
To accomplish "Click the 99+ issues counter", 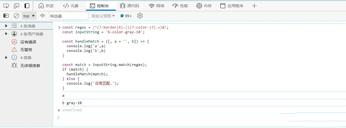I will 126,16.
